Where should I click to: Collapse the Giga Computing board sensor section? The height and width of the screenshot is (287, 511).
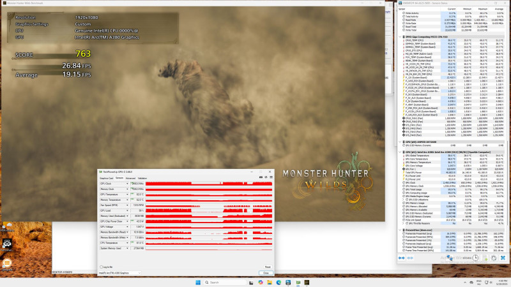point(400,37)
